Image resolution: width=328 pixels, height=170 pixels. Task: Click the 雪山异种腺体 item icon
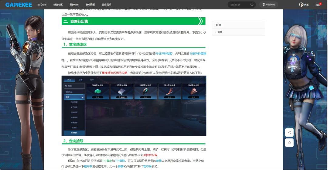pyautogui.click(x=170, y=91)
